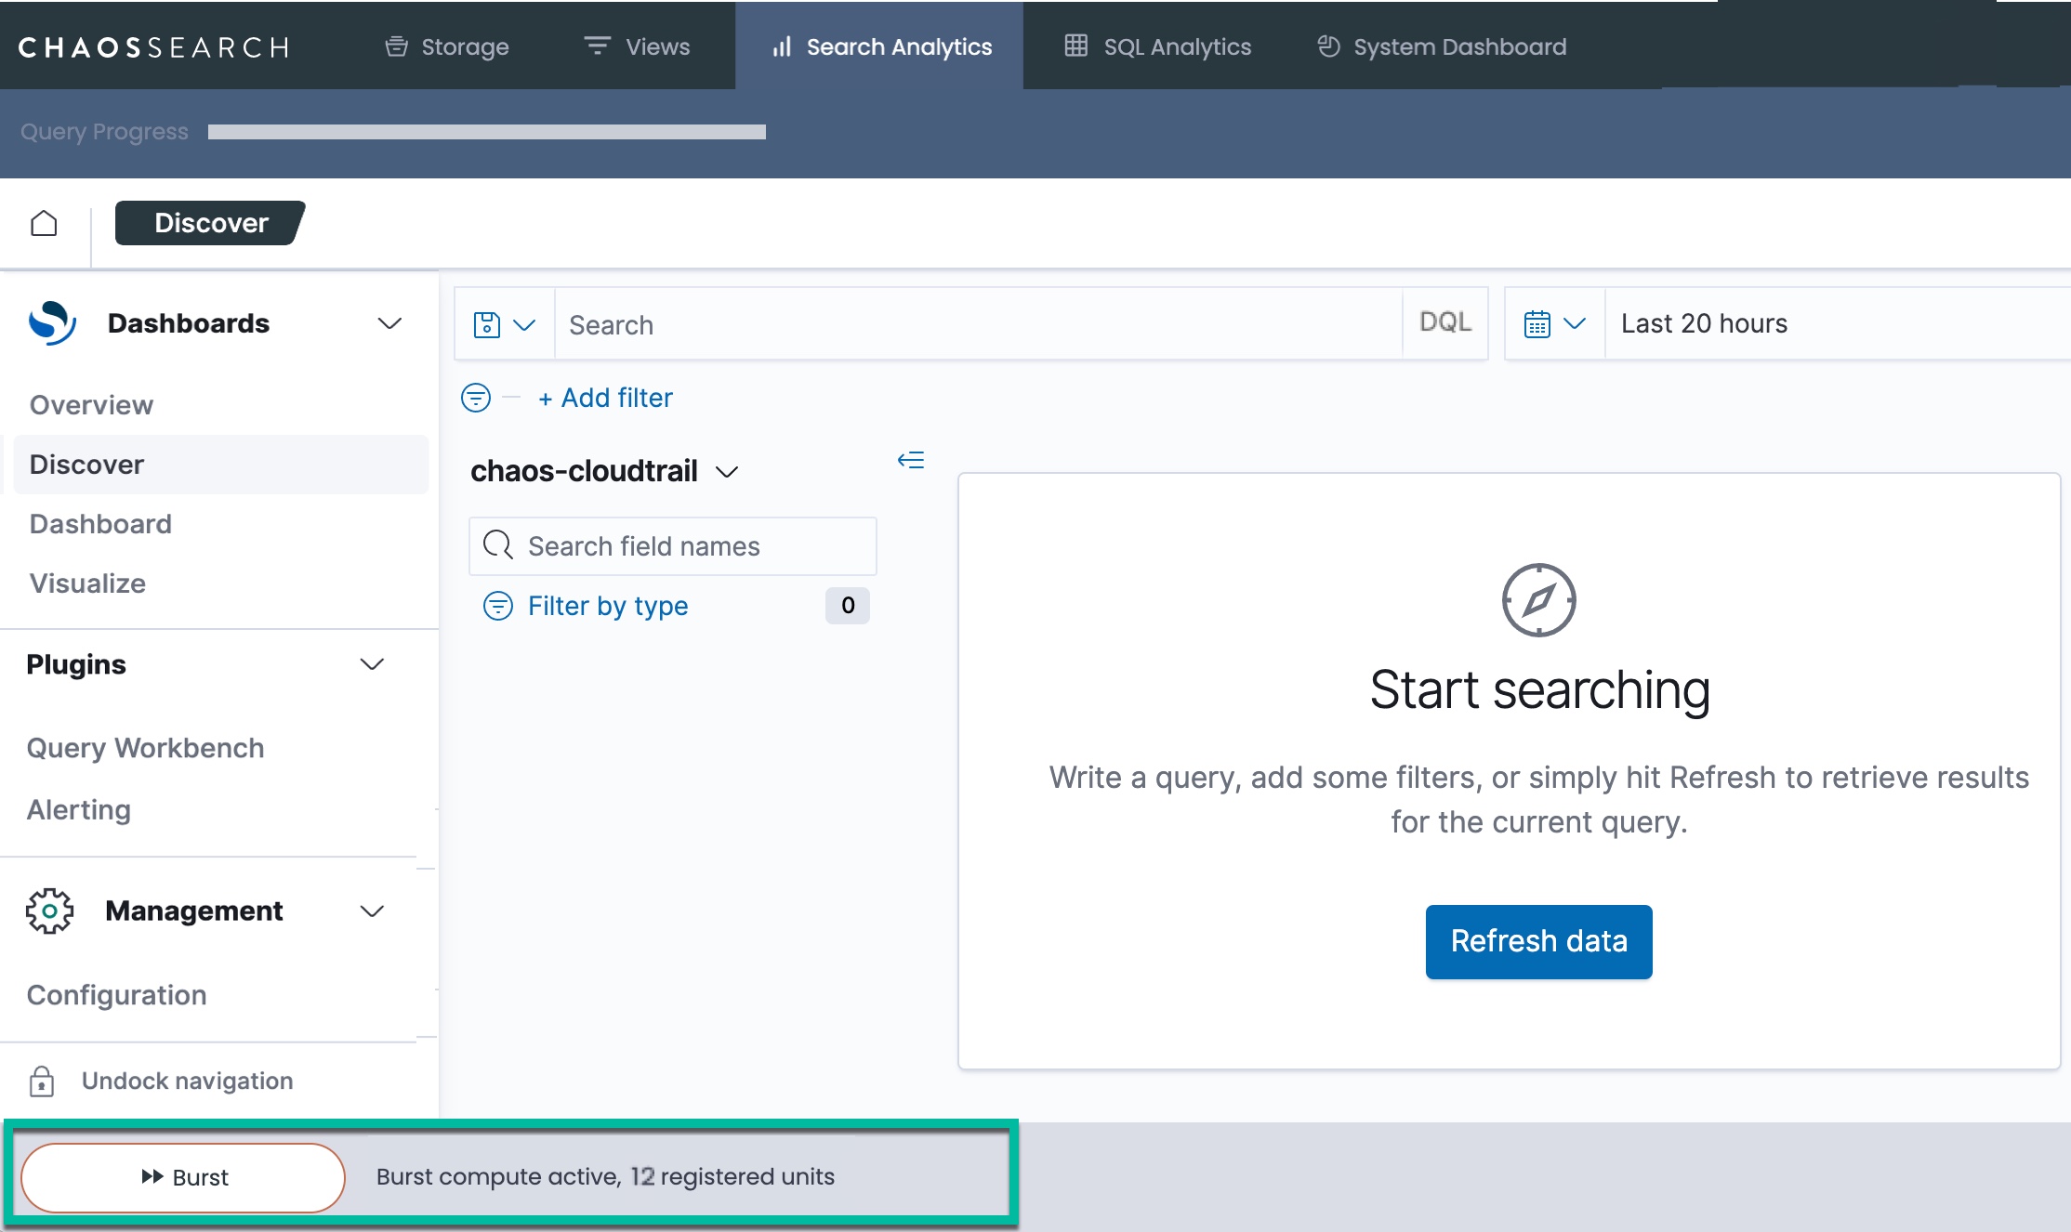Toggle Filter by type options

608,606
